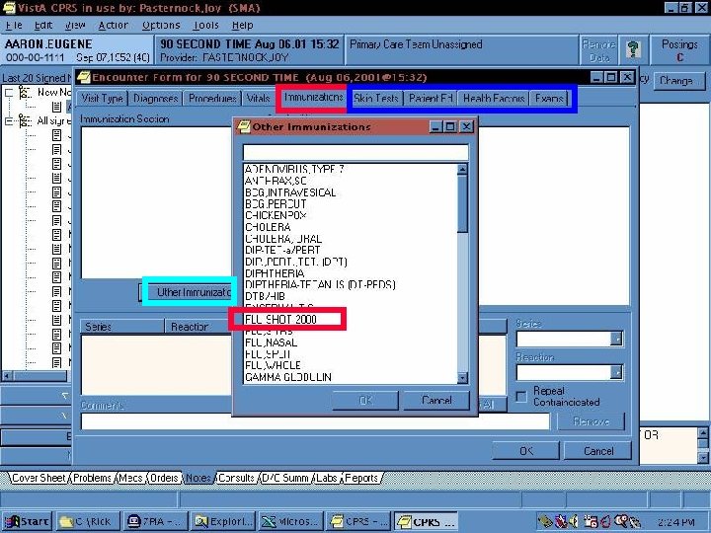Image resolution: width=711 pixels, height=533 pixels.
Task: Click the Remove button in Encounter Form
Action: (591, 421)
